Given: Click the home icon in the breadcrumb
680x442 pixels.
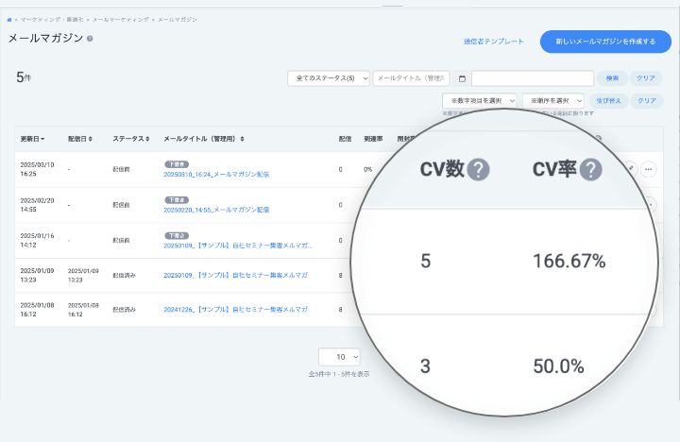Looking at the screenshot, I should coord(9,19).
